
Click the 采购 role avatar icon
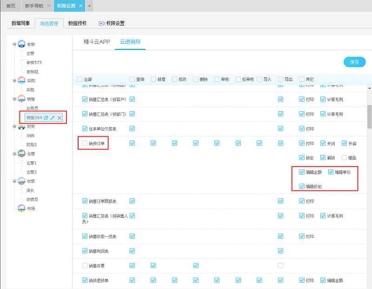(x=21, y=81)
